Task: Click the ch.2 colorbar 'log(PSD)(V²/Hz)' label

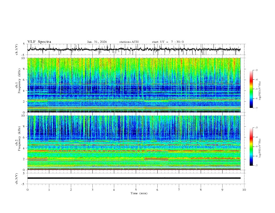Action: [x=260, y=148]
